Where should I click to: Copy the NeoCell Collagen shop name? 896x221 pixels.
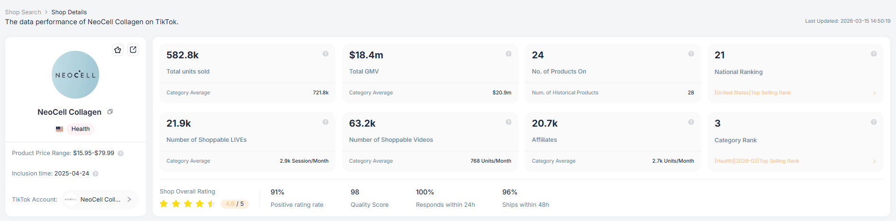point(110,112)
